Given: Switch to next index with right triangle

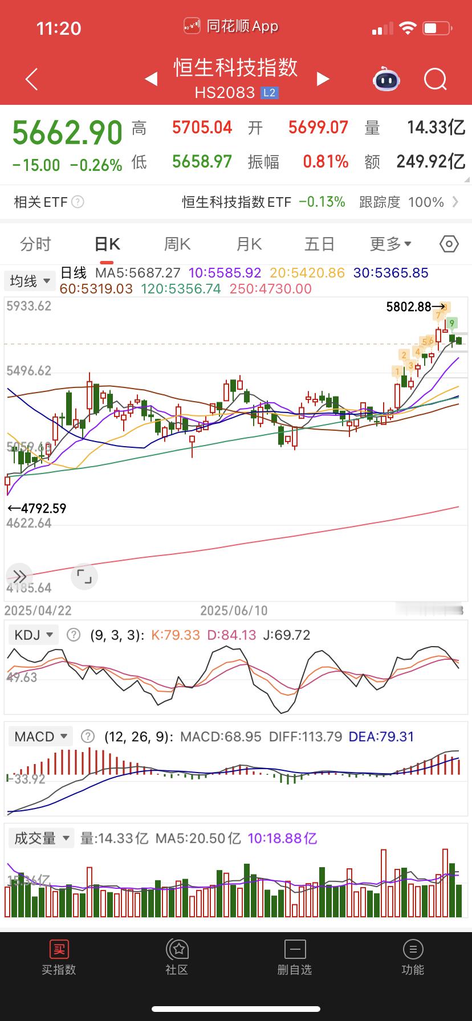Looking at the screenshot, I should pos(323,79).
